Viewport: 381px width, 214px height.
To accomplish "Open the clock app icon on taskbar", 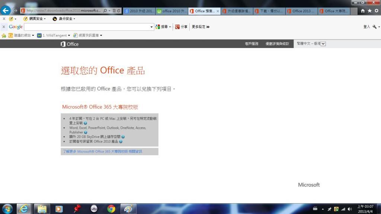I will point(94,209).
